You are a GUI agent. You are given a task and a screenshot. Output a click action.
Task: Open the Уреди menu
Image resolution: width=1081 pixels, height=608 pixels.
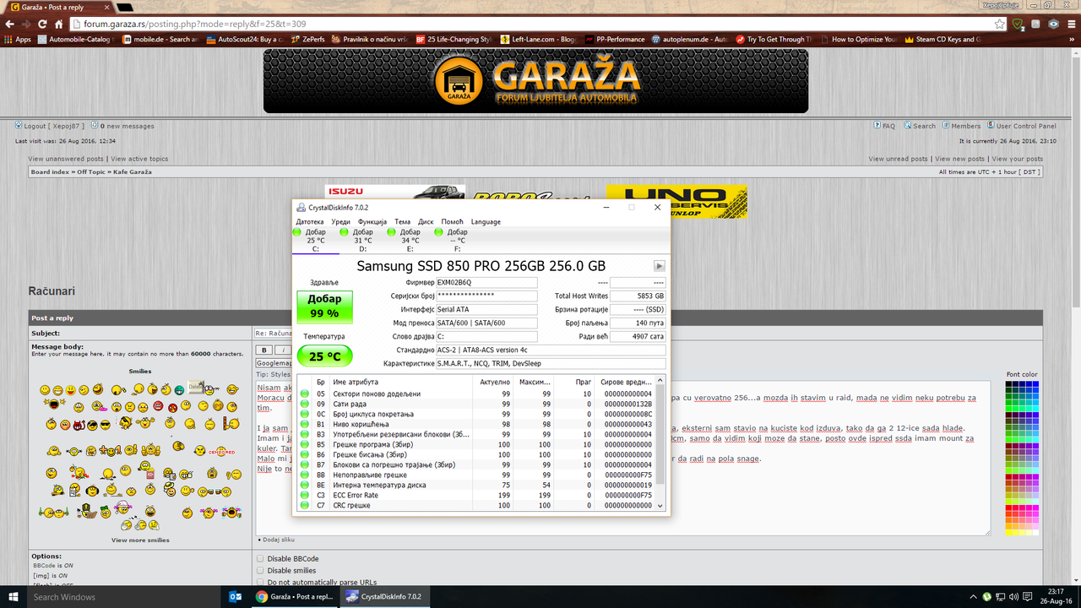click(340, 221)
